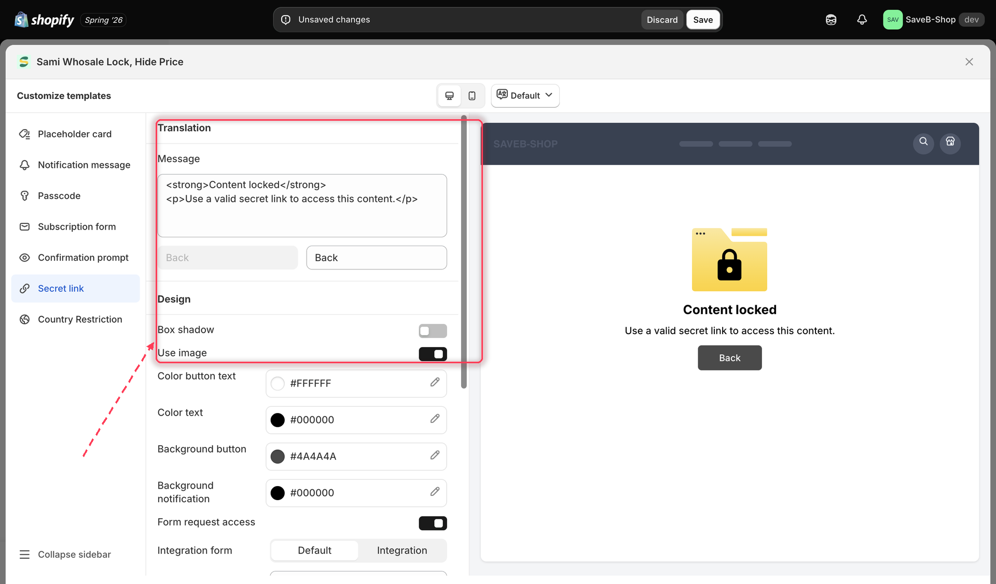Screen dimensions: 996x584
Task: Switch to mobile preview icon
Action: pos(472,96)
